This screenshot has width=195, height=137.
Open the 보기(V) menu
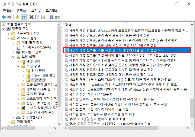[x=36, y=11]
